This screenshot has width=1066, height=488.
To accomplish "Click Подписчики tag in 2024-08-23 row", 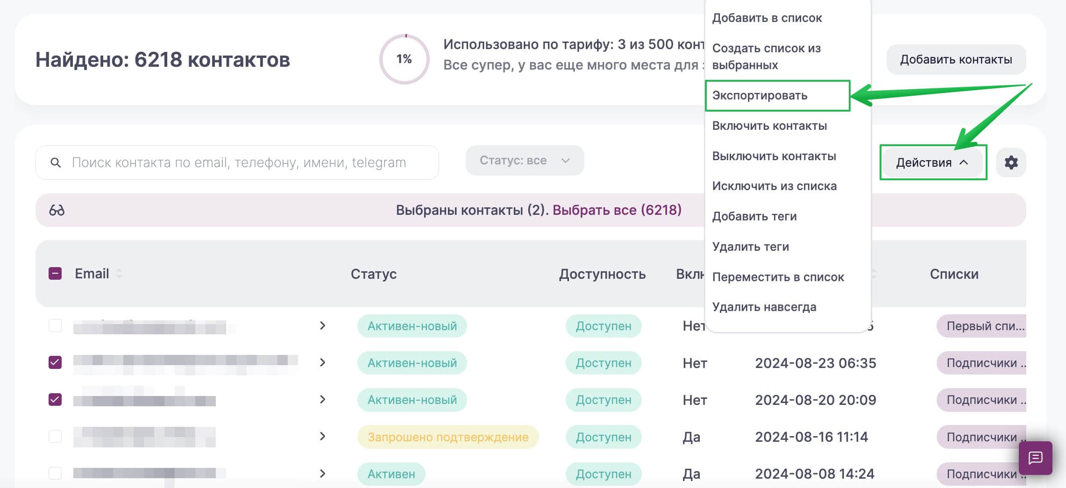I will coord(981,363).
